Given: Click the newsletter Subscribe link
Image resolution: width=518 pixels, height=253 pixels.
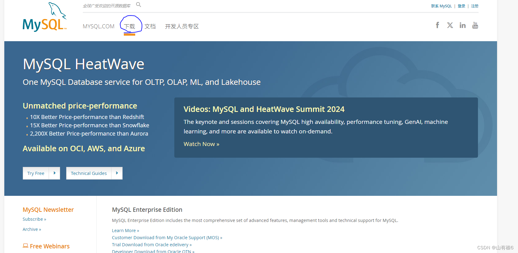Looking at the screenshot, I should (34, 219).
